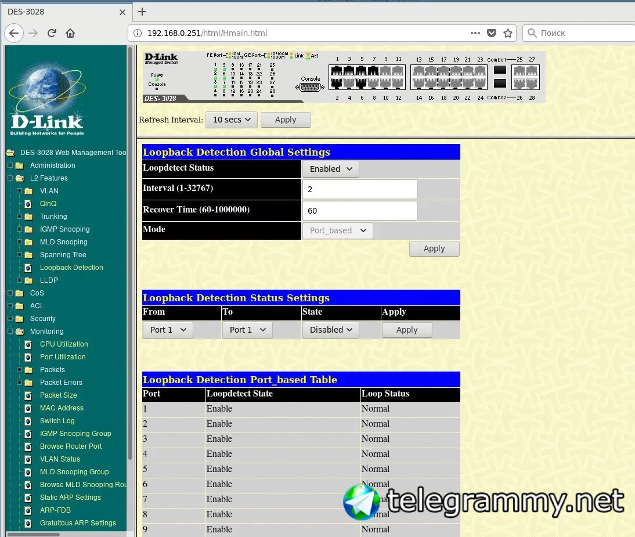This screenshot has height=537, width=635.
Task: Open LLDP in the tree
Action: [49, 280]
